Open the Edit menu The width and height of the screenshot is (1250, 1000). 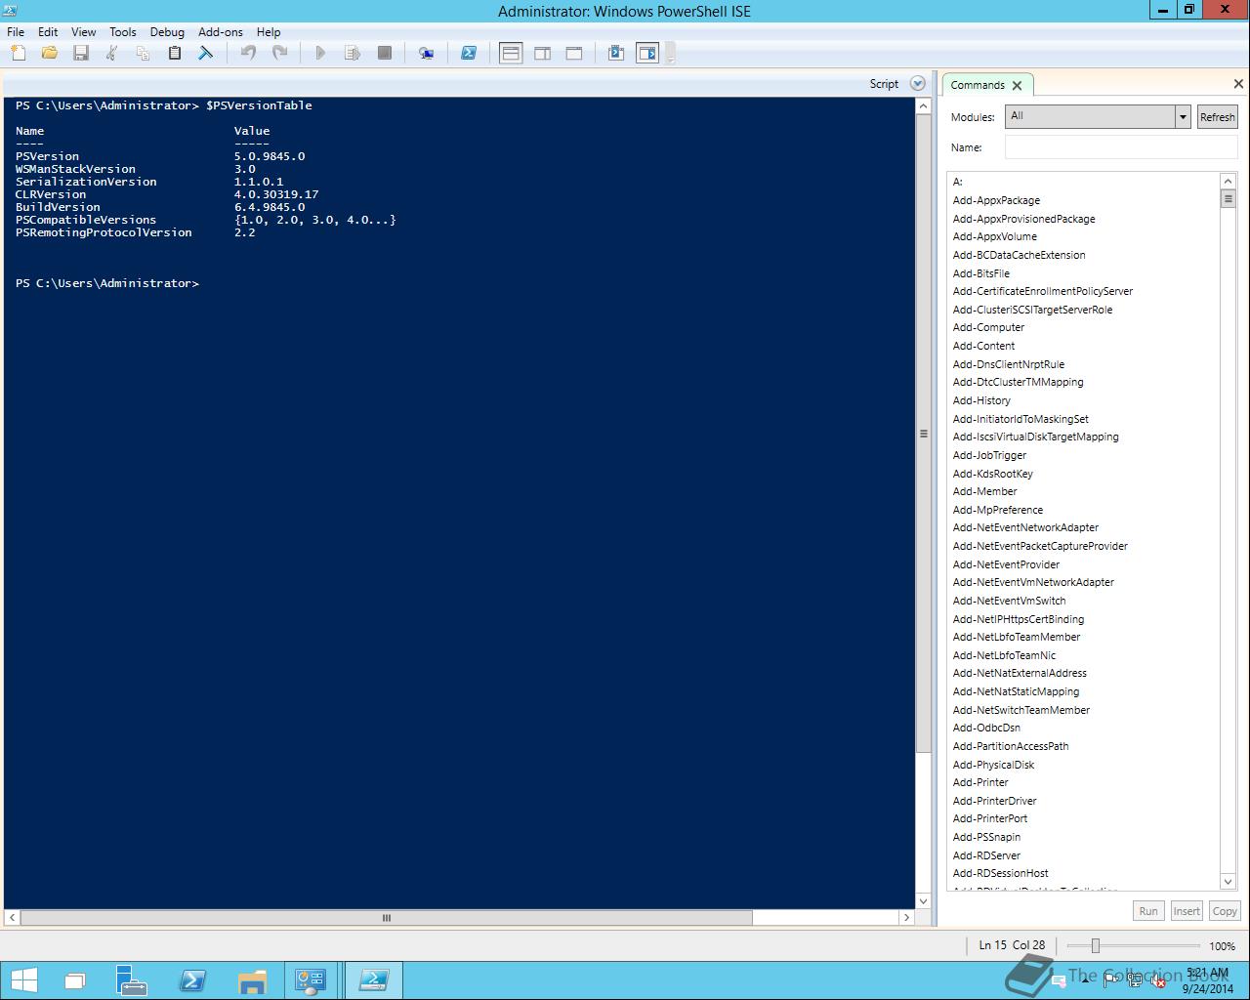tap(48, 31)
